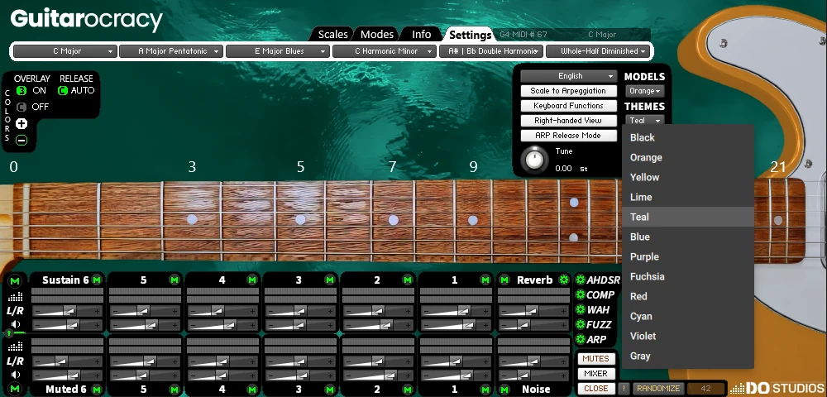The image size is (827, 397).
Task: Mute Sustain string 5 channel
Action: pyautogui.click(x=174, y=280)
